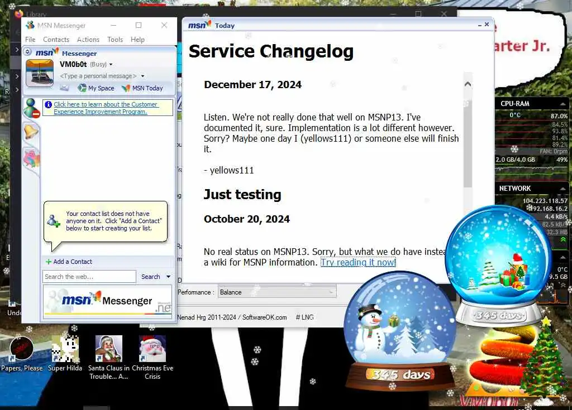This screenshot has width=572, height=410.
Task: Open Customer Experience Improvement Program link
Action: [106, 108]
